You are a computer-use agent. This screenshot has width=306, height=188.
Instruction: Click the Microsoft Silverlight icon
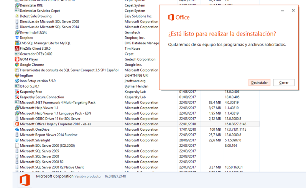point(17,140)
